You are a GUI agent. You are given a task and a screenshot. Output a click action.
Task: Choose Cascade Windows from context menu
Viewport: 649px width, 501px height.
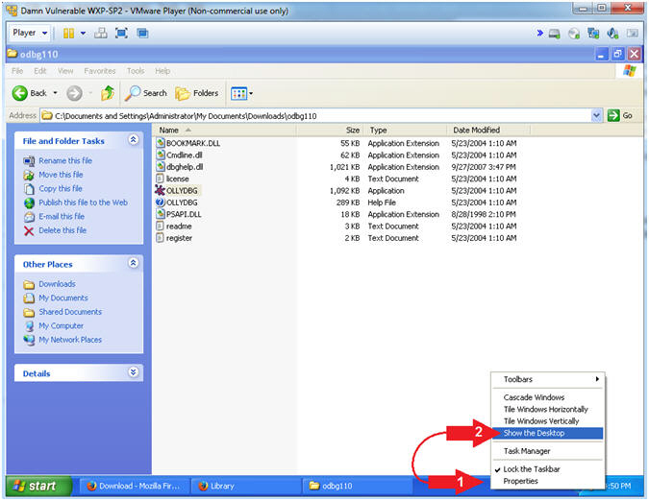pos(548,397)
